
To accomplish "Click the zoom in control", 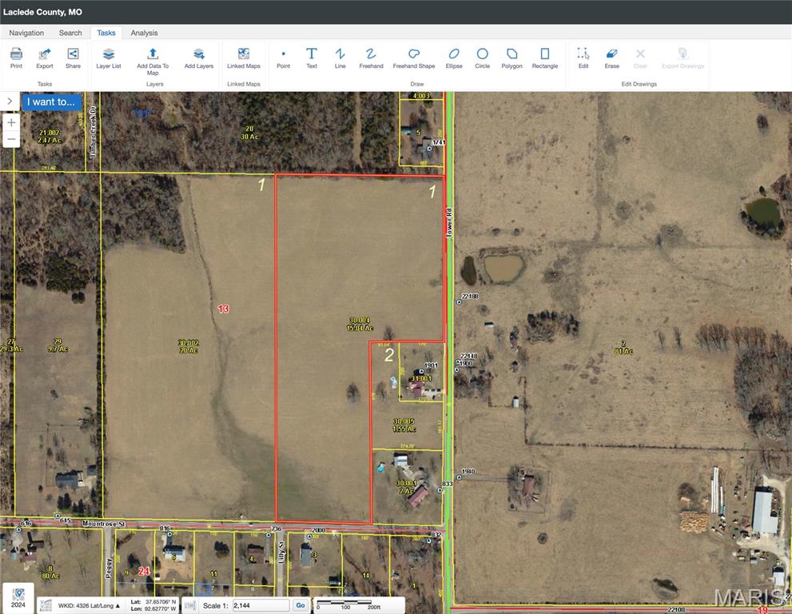I will pyautogui.click(x=11, y=122).
